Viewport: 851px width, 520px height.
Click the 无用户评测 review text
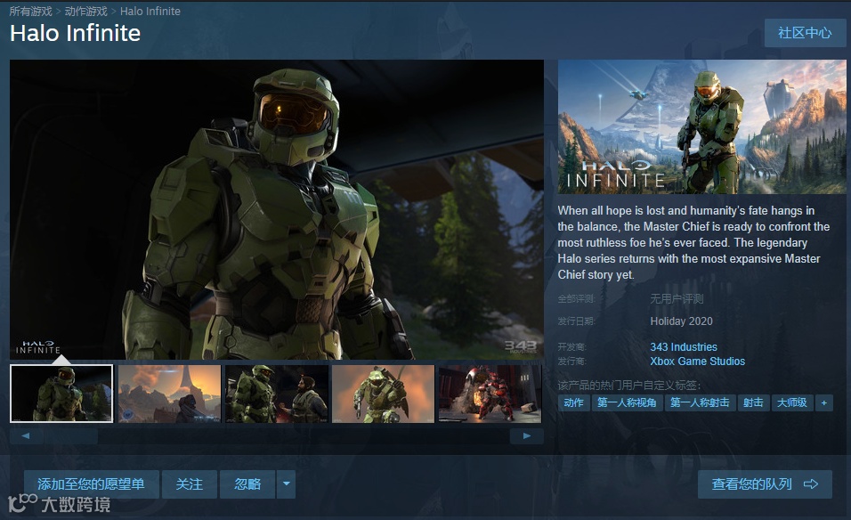click(677, 298)
